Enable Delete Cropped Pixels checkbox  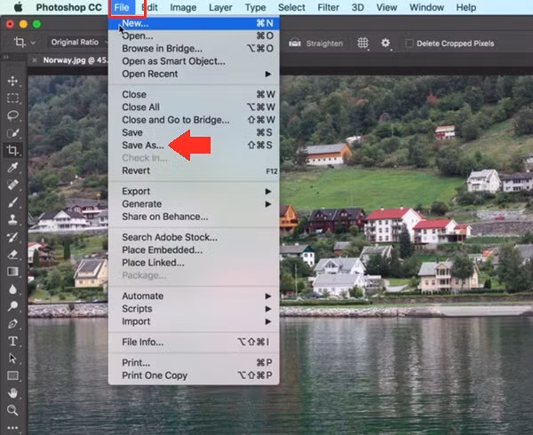(x=410, y=43)
